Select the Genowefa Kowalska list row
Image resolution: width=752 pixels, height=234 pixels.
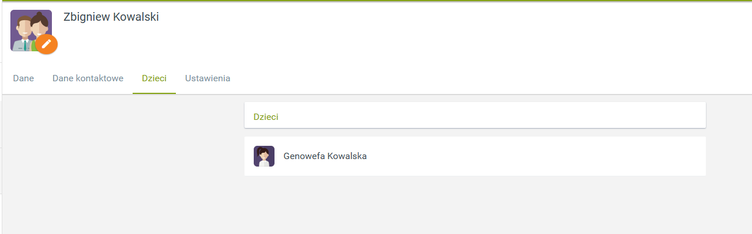pos(475,156)
